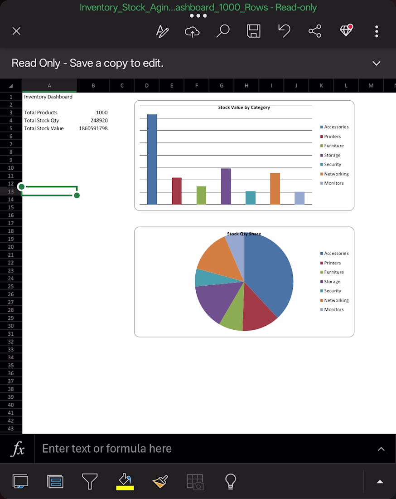Image resolution: width=396 pixels, height=499 pixels.
Task: Close the workbook with the X icon
Action: [16, 31]
